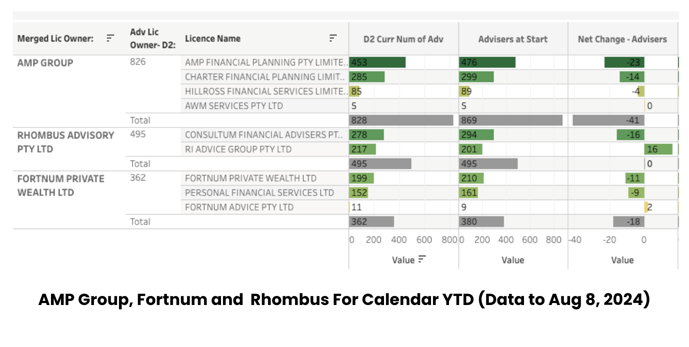Image resolution: width=689 pixels, height=347 pixels.
Task: Select the AMP GROUP row label
Action: click(x=45, y=63)
